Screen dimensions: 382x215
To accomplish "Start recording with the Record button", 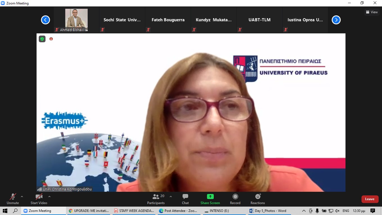I will 235,199.
